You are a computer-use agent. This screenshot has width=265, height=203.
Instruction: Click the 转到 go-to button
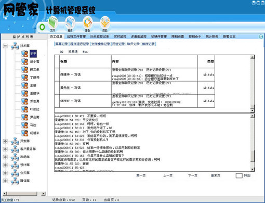247,175
